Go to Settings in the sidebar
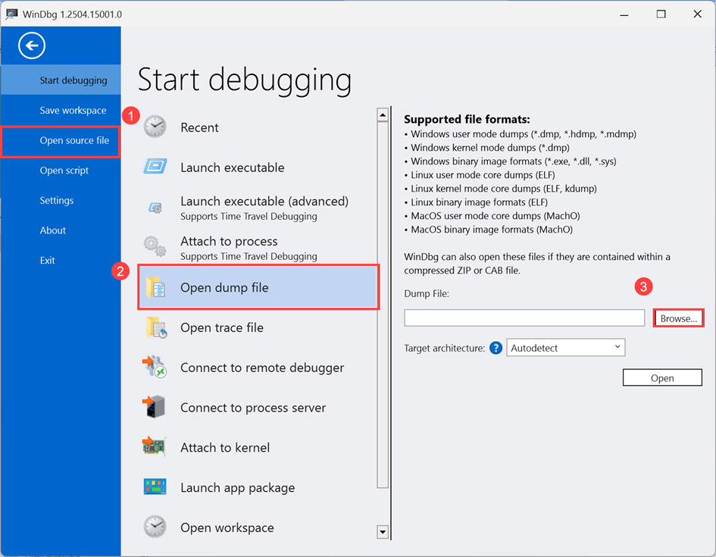Image resolution: width=716 pixels, height=557 pixels. (x=61, y=200)
